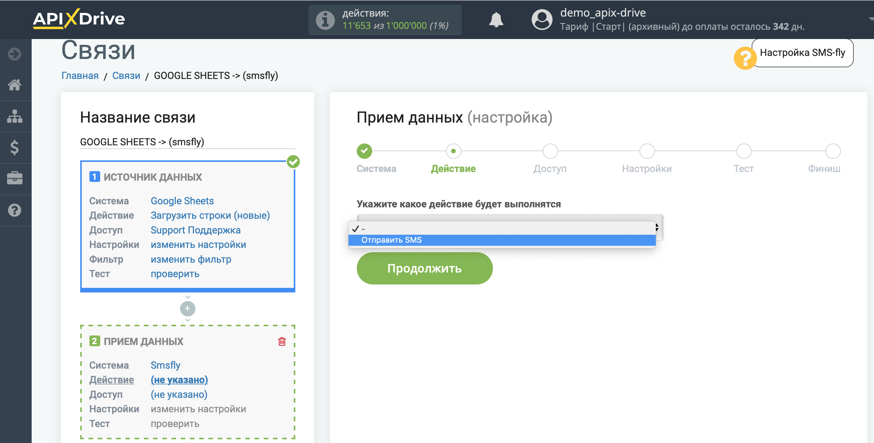This screenshot has width=874, height=443.
Task: Go to Доступ step circle
Action: [550, 151]
